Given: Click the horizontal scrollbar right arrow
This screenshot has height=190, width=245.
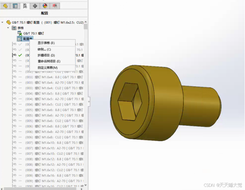Looking at the screenshot, I should tap(81, 189).
